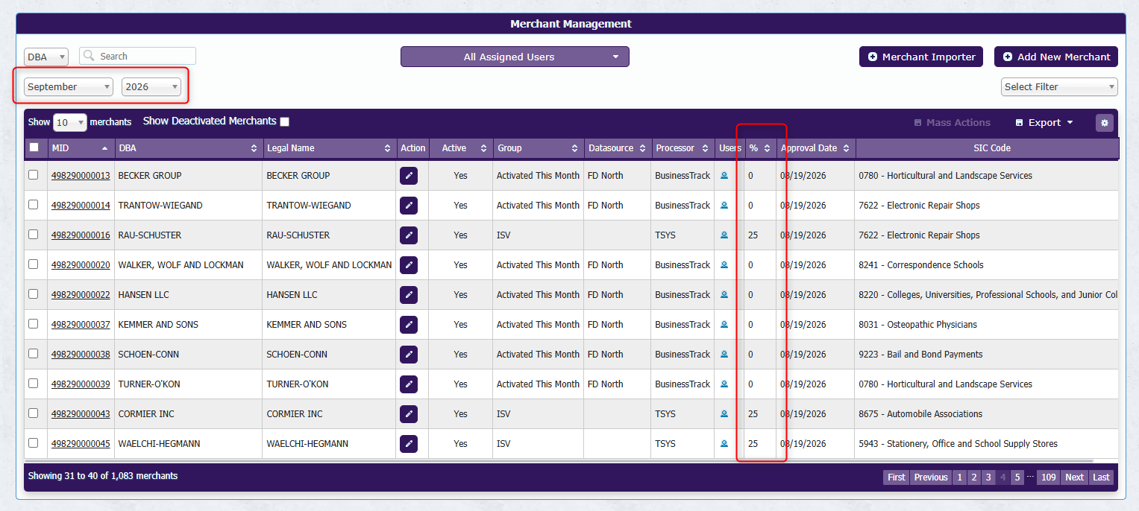Sort by Approval Date column header
The image size is (1139, 511).
pos(816,148)
